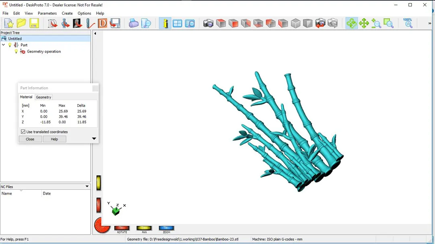435x244 pixels.
Task: Click the load bitmap file icon
Action: [77, 23]
